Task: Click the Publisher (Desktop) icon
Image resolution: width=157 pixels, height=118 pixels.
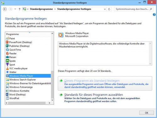Action: [x=7, y=46]
